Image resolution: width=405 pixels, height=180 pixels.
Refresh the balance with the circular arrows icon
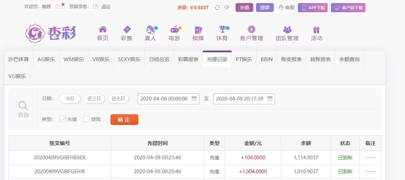coord(217,7)
